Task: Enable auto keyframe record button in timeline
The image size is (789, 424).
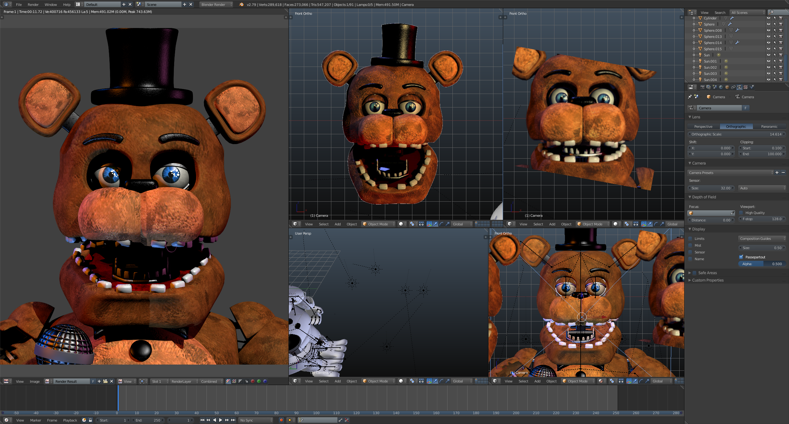Action: (281, 420)
